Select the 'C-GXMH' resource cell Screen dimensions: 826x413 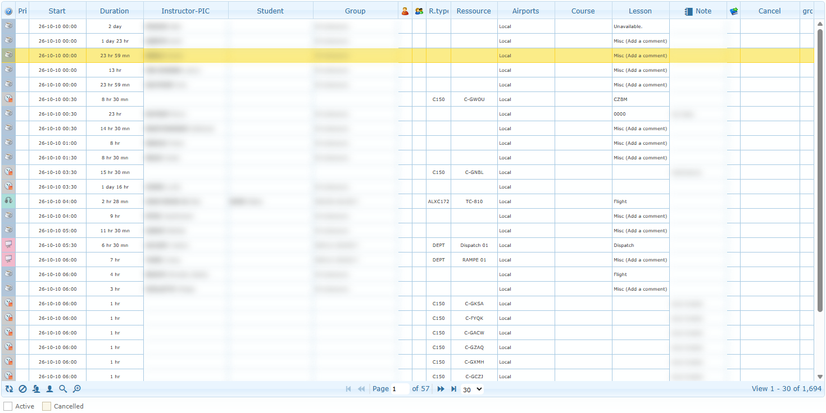(474, 362)
